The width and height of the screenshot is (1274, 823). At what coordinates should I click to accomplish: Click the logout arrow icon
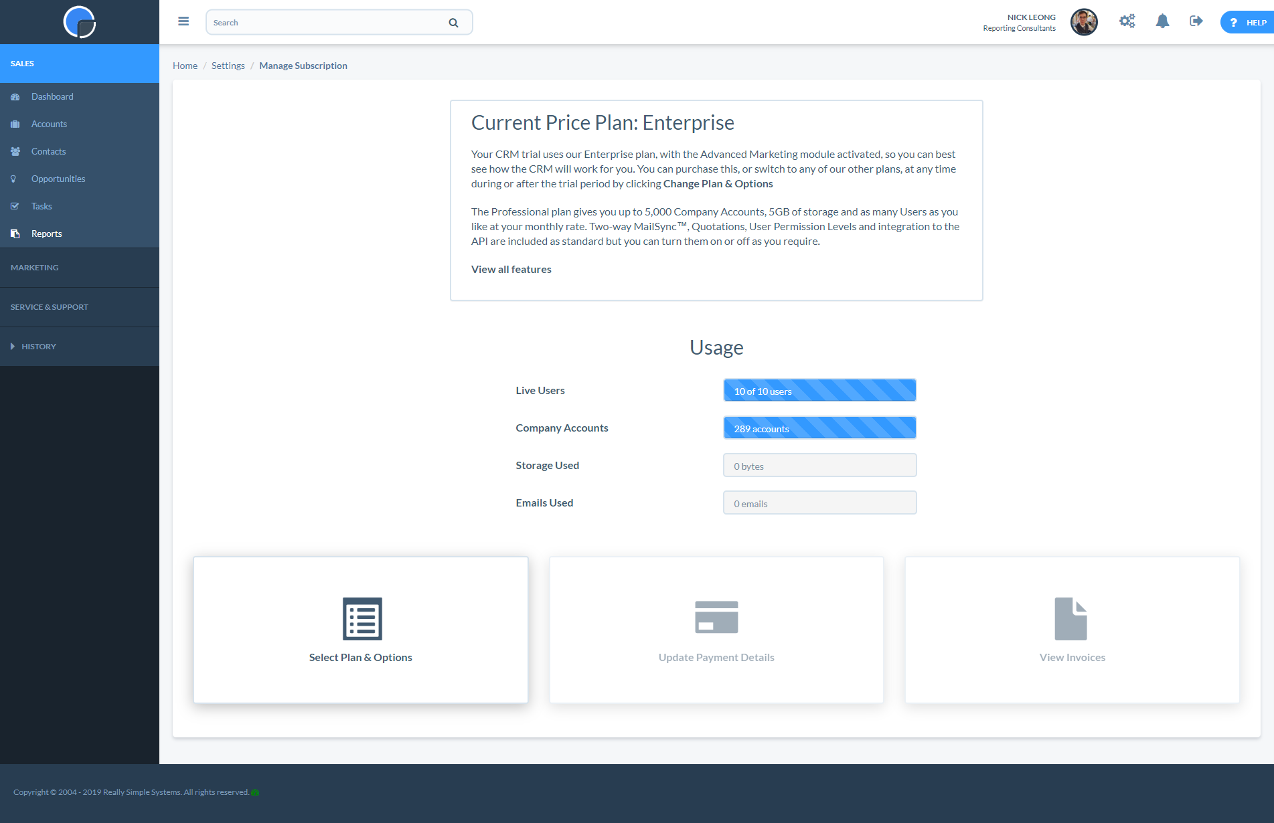tap(1196, 21)
